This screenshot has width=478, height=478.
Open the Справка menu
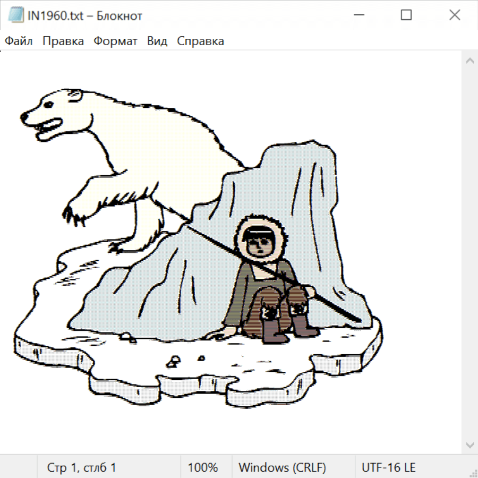[x=200, y=41]
